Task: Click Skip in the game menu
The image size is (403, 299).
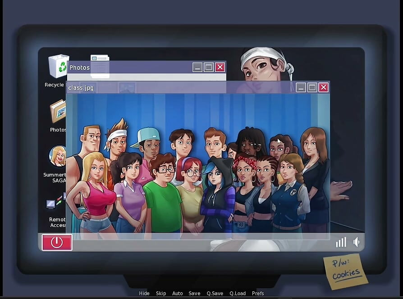Action: [x=161, y=293]
